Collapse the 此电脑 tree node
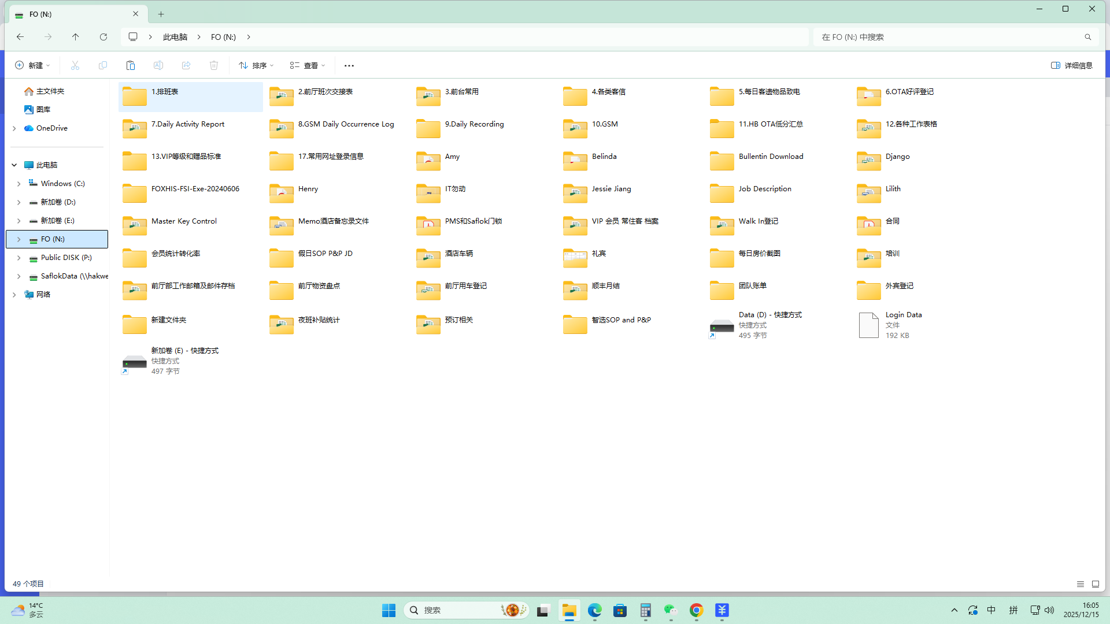The height and width of the screenshot is (624, 1110). 14,165
